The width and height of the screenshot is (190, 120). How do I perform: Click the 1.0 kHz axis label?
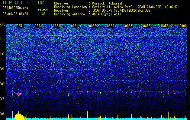pyautogui.click(x=3, y=54)
